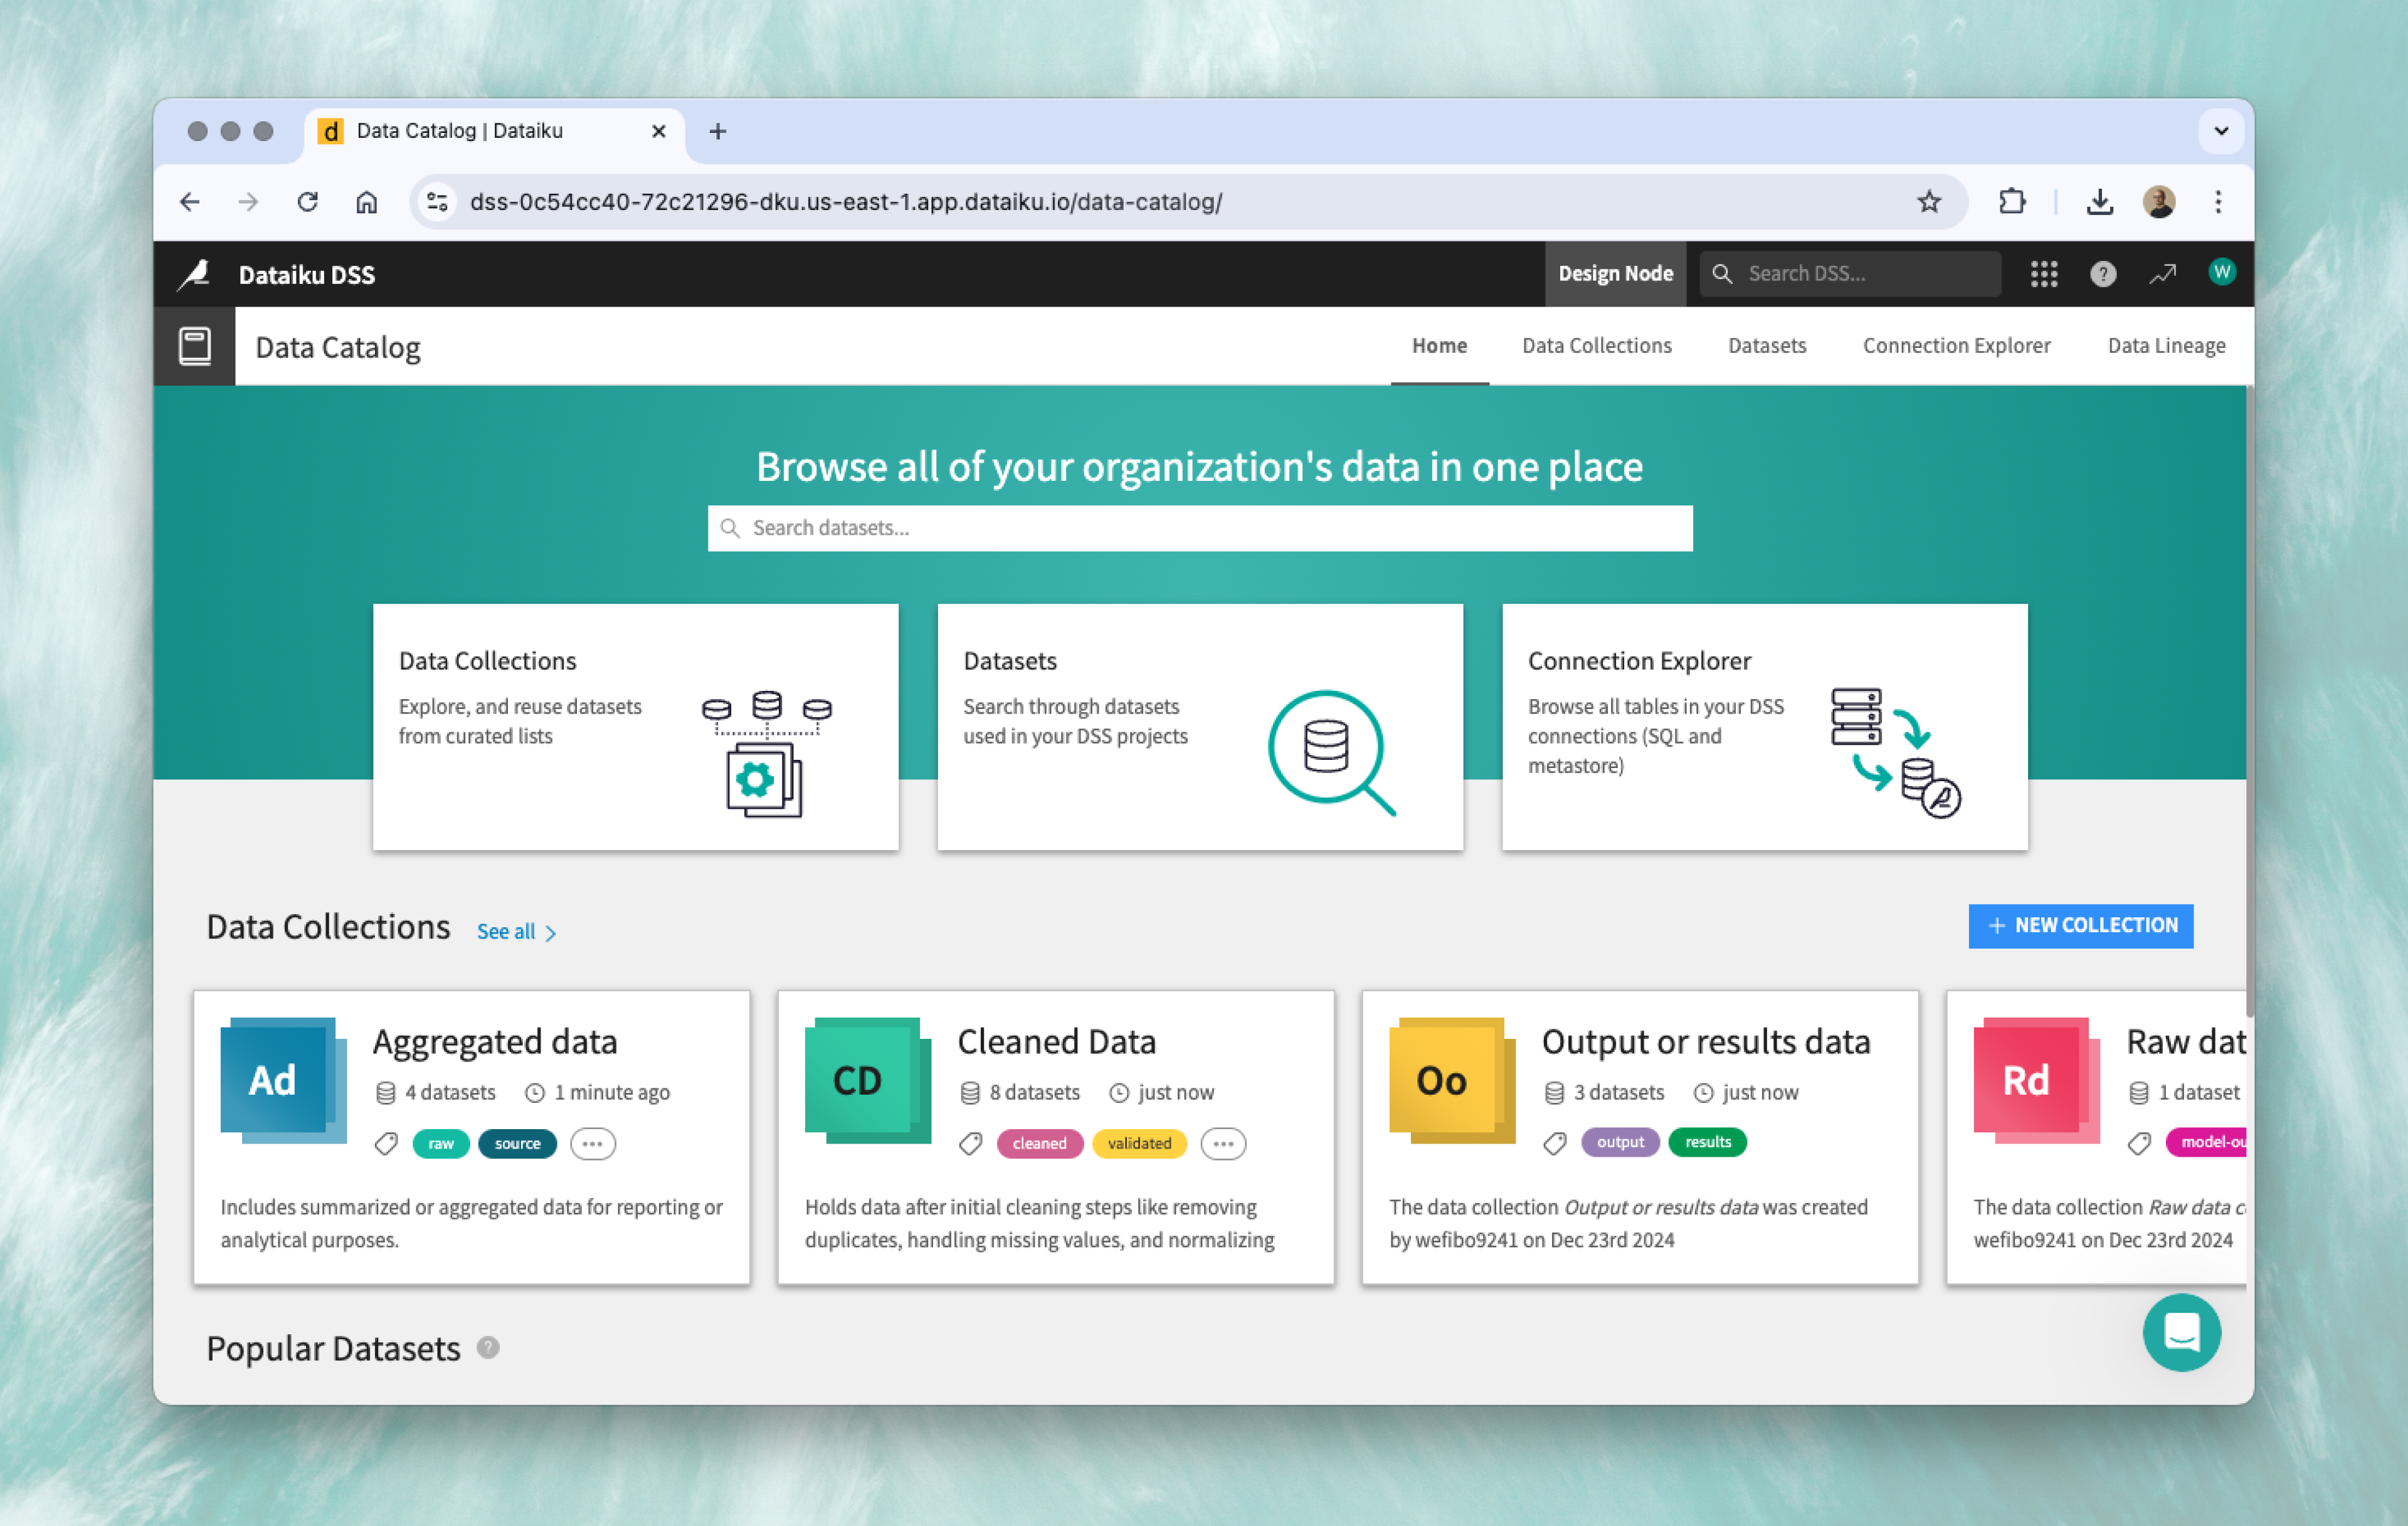Click the output tag
Image resolution: width=2408 pixels, height=1526 pixels.
point(1620,1142)
